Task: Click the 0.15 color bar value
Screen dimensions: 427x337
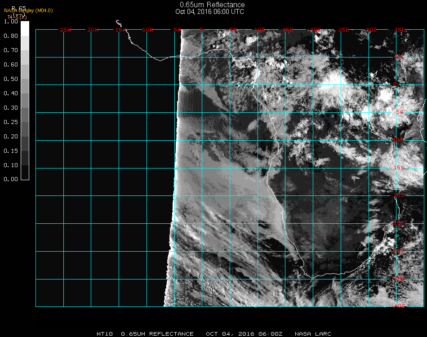Action: coord(11,151)
